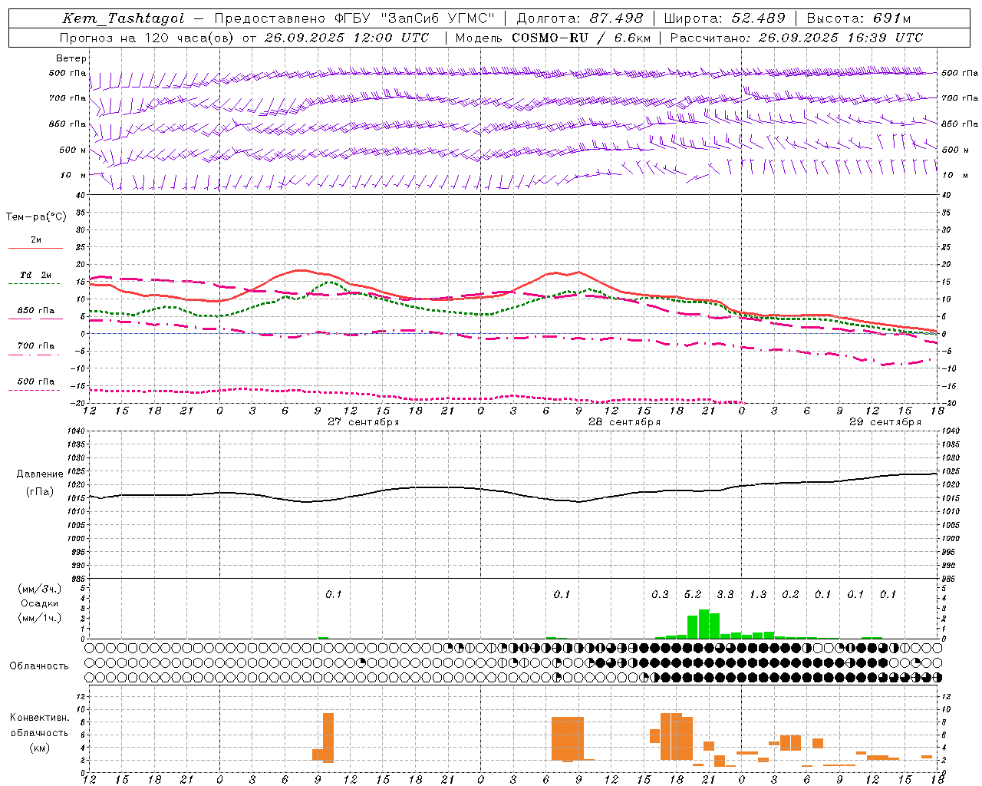
Task: Click the tallest green precipitation bar
Action: (704, 624)
